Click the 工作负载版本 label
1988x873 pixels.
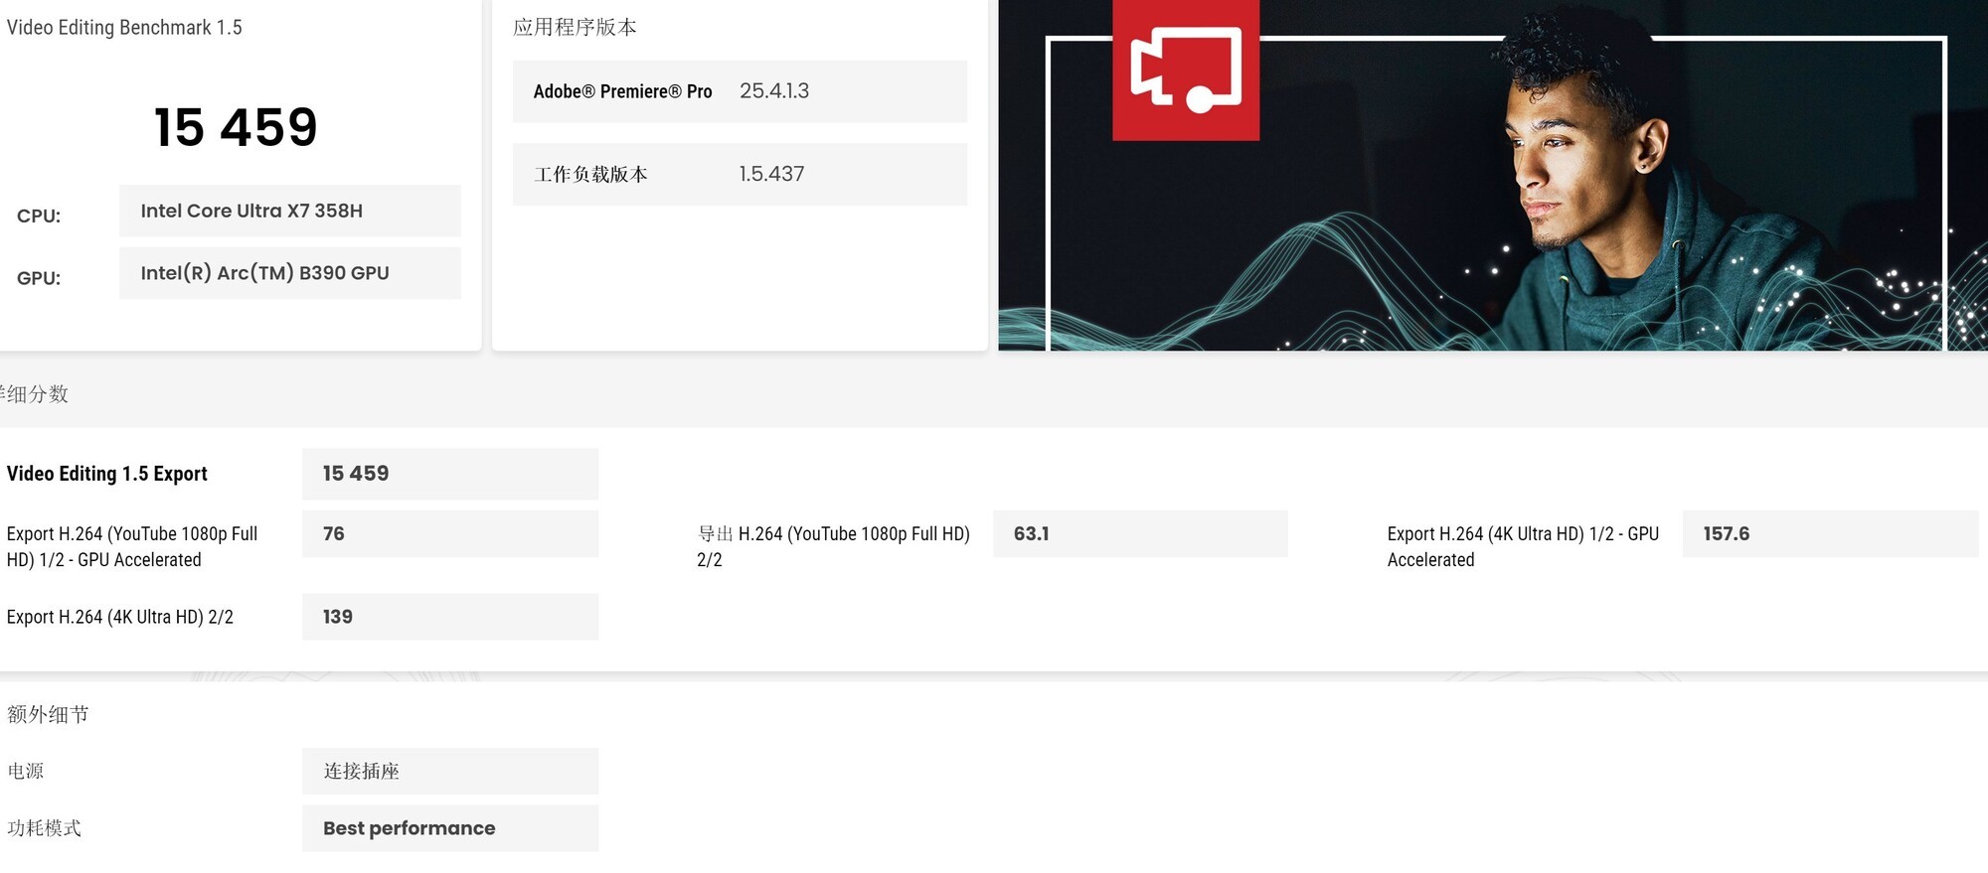pyautogui.click(x=590, y=174)
